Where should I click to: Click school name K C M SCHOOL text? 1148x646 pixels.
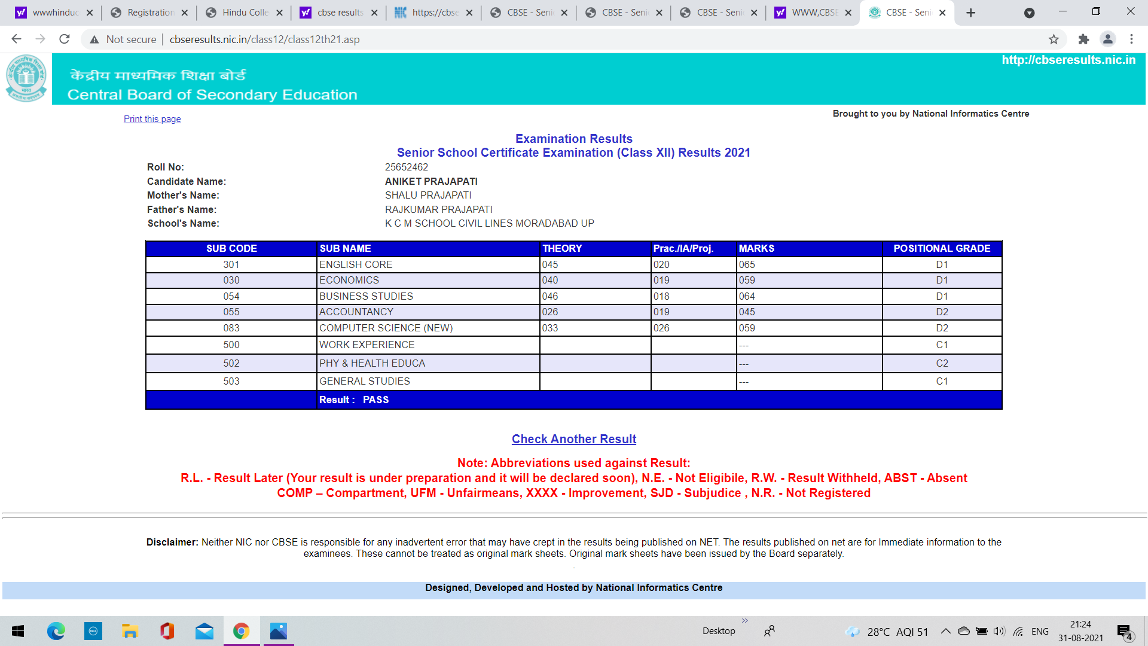coord(490,223)
